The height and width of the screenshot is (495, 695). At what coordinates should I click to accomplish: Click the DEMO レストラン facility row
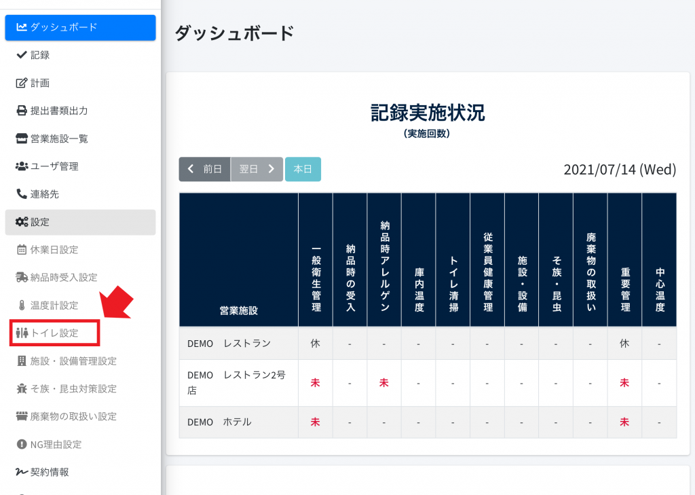[428, 344]
